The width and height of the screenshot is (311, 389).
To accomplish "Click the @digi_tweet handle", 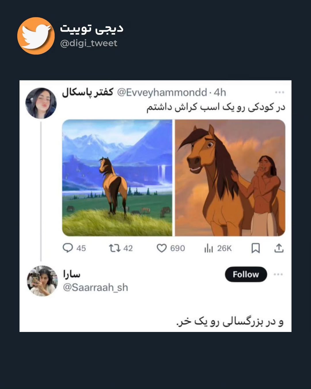I will 89,43.
